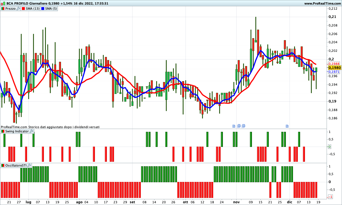Click the yellow 0,1980 current price tag

[335, 68]
